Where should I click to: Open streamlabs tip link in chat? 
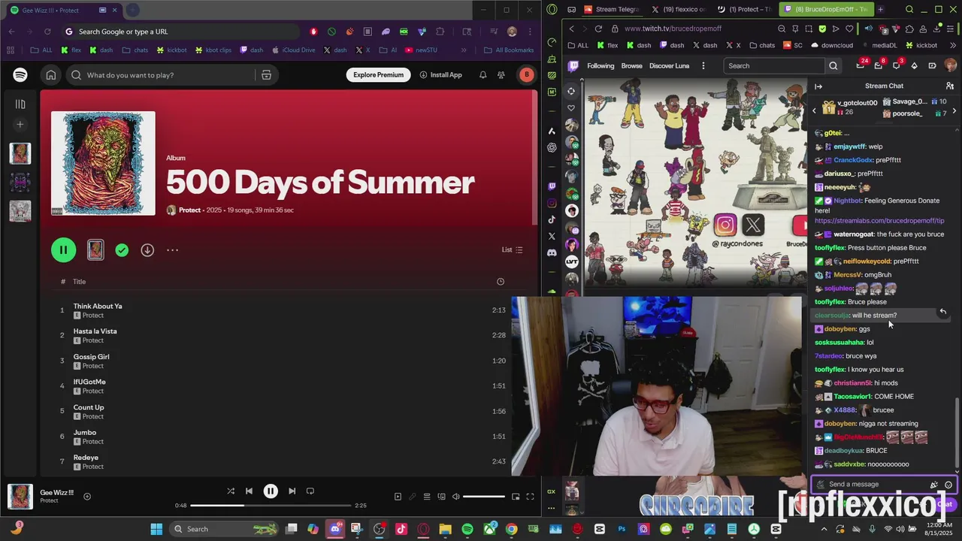pos(879,221)
